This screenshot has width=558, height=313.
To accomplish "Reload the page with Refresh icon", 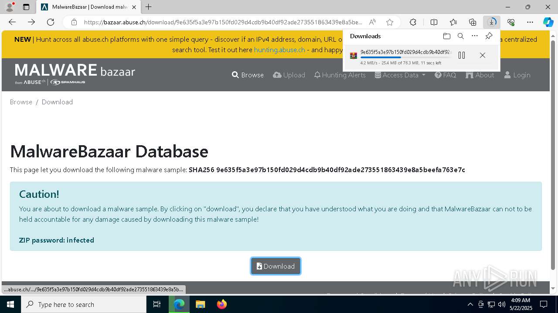I will 51,22.
